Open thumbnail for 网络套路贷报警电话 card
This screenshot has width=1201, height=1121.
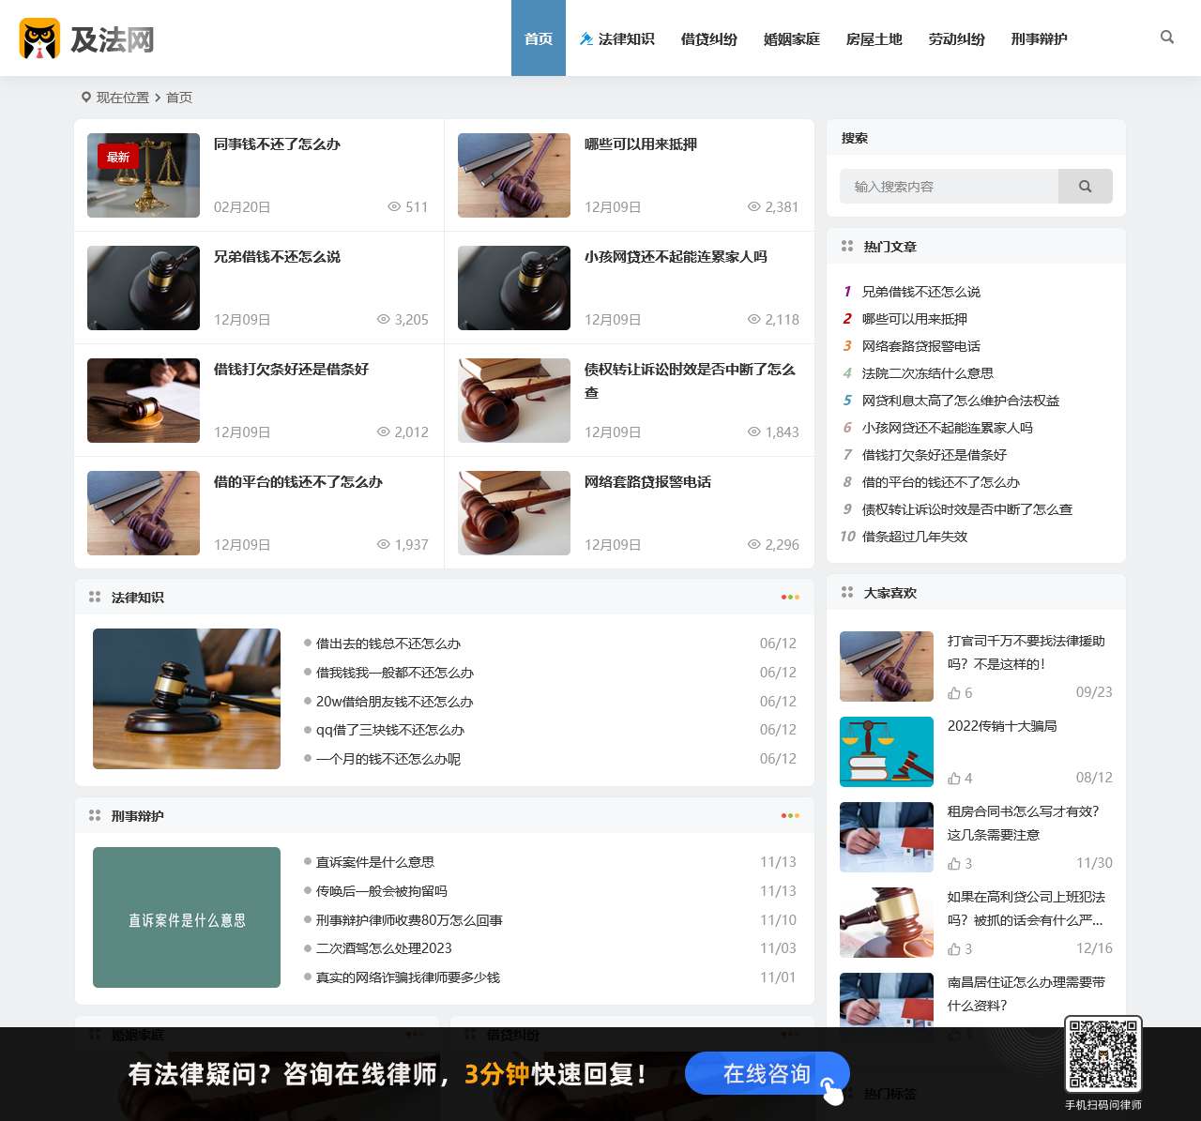tap(514, 513)
